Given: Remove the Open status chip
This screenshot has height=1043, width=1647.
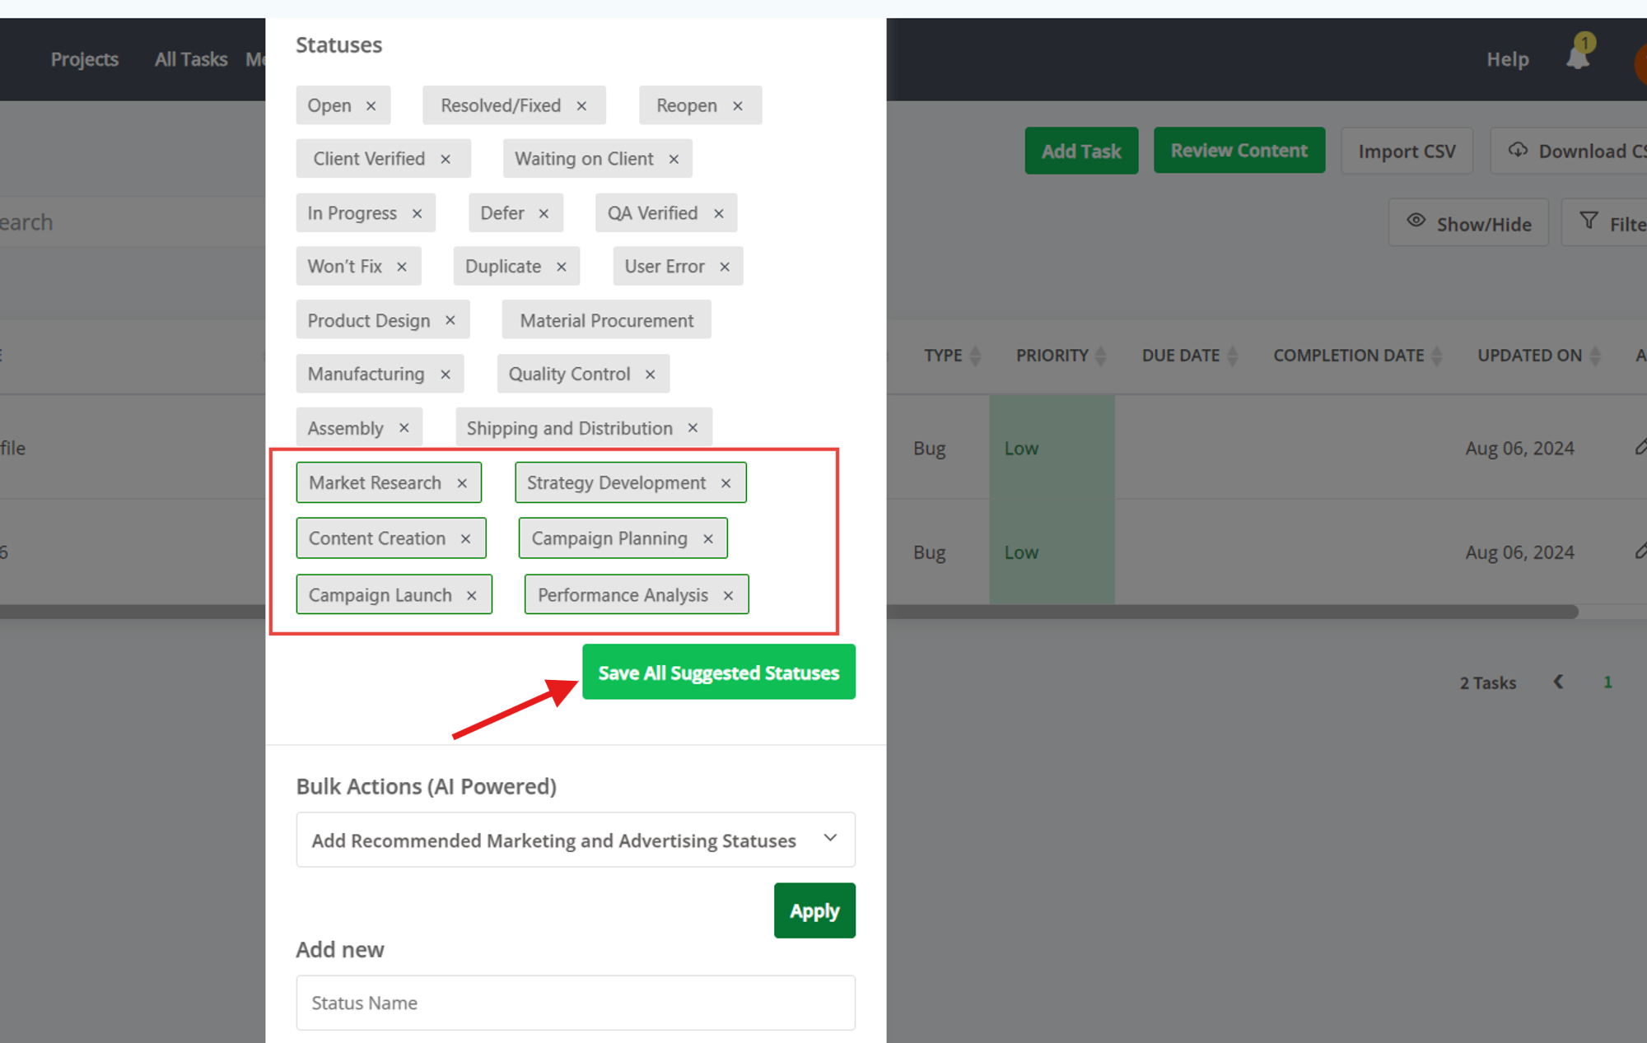Looking at the screenshot, I should coord(372,105).
